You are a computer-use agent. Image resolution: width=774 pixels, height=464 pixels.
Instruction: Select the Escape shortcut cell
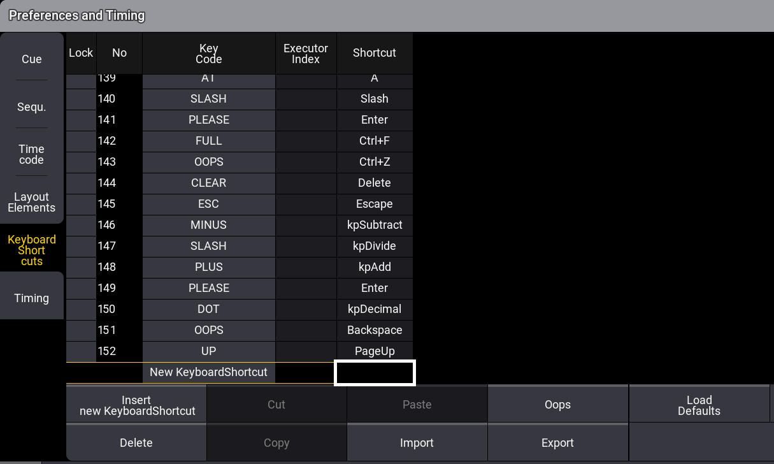[x=375, y=204]
